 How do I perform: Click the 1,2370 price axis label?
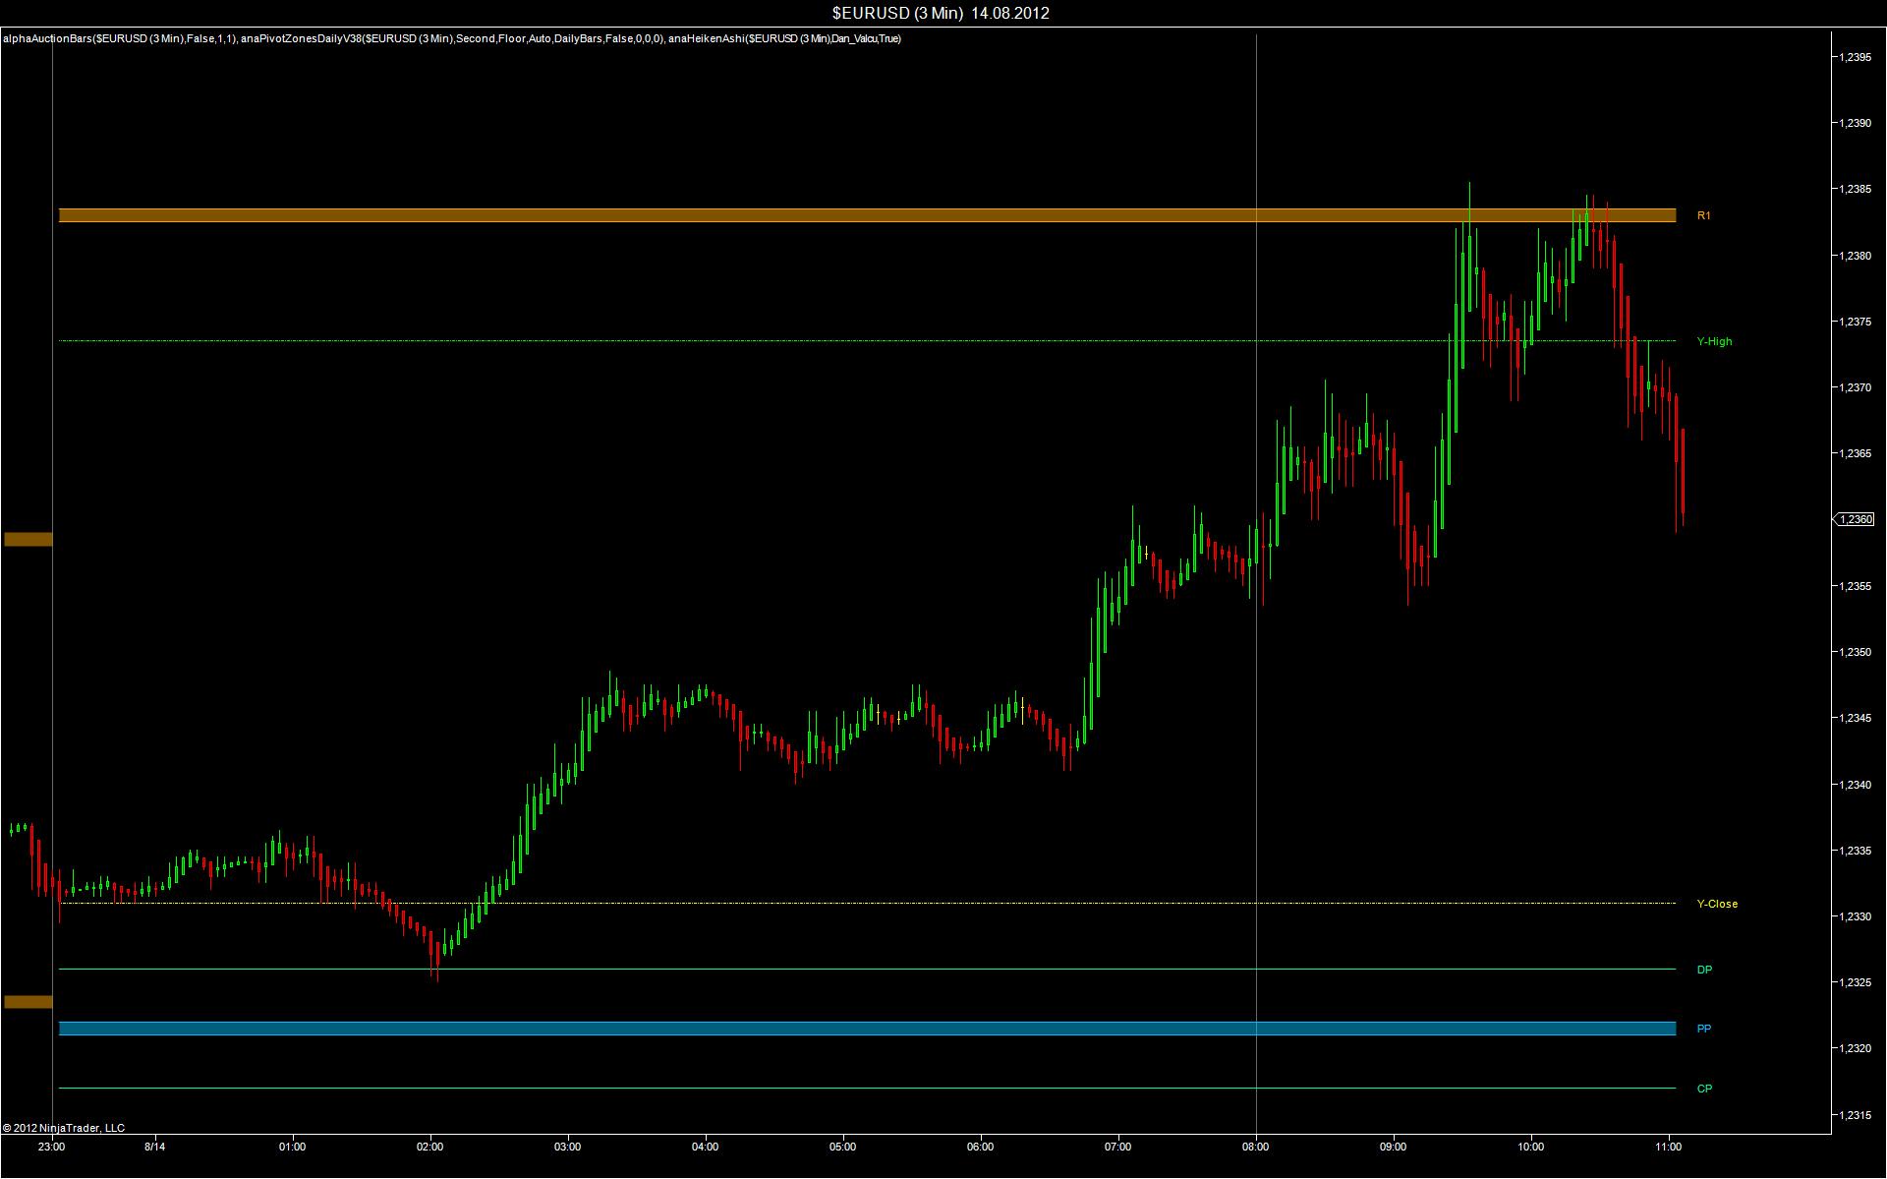click(1856, 387)
